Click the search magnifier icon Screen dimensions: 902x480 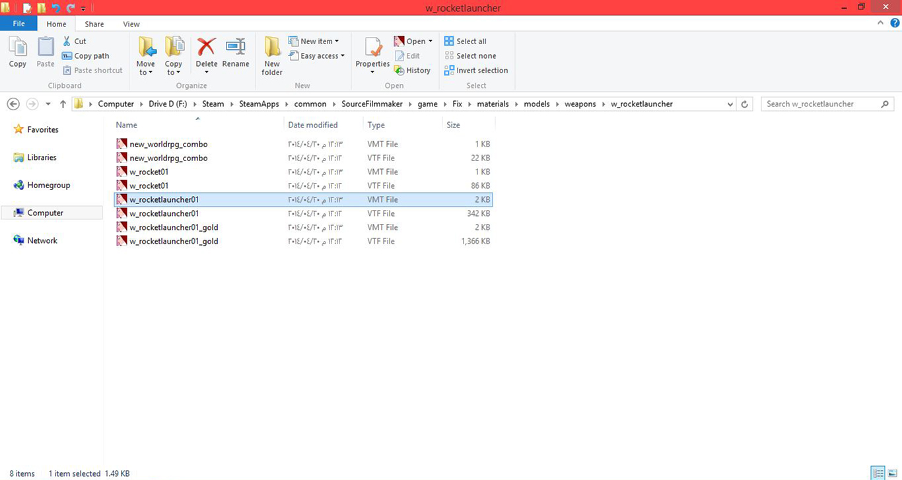pyautogui.click(x=885, y=104)
